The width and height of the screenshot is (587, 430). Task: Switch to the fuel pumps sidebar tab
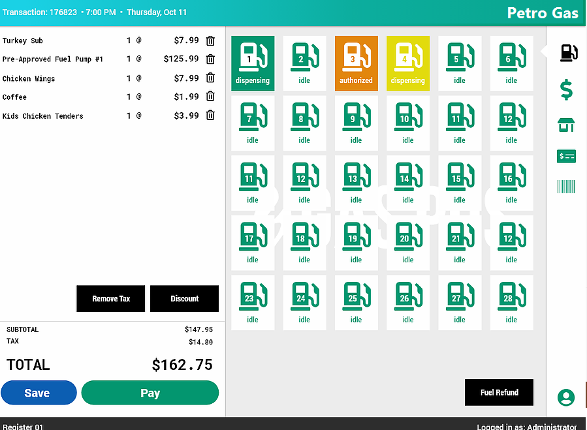pos(568,53)
